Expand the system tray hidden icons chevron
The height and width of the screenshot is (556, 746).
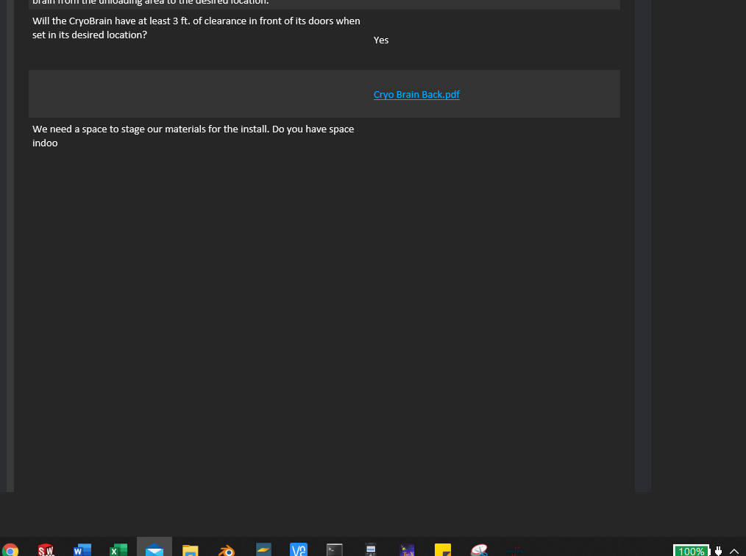tap(733, 551)
